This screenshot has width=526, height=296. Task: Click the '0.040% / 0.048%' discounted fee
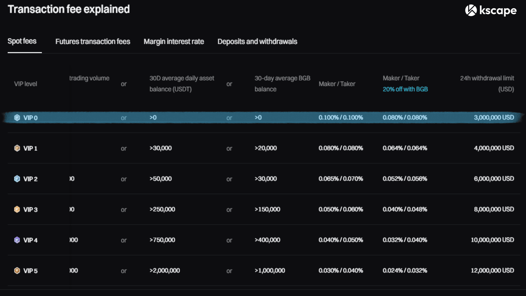tap(405, 209)
